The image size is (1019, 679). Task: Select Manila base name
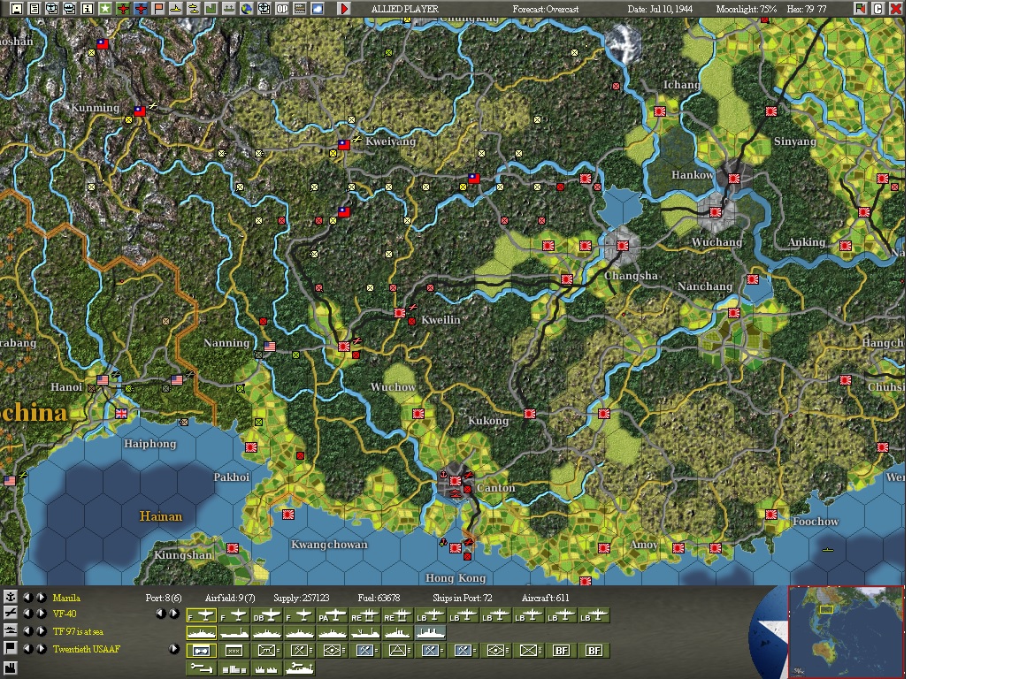[66, 597]
